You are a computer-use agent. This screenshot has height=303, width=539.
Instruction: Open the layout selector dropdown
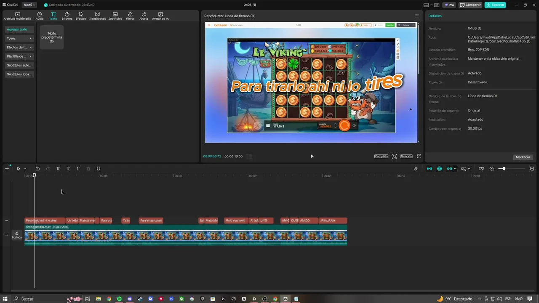427,5
